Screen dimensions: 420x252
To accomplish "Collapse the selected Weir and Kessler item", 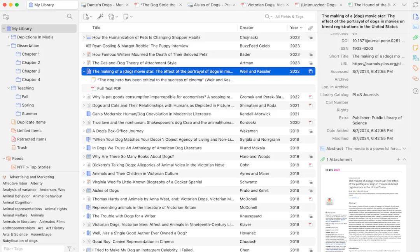I will pos(84,72).
